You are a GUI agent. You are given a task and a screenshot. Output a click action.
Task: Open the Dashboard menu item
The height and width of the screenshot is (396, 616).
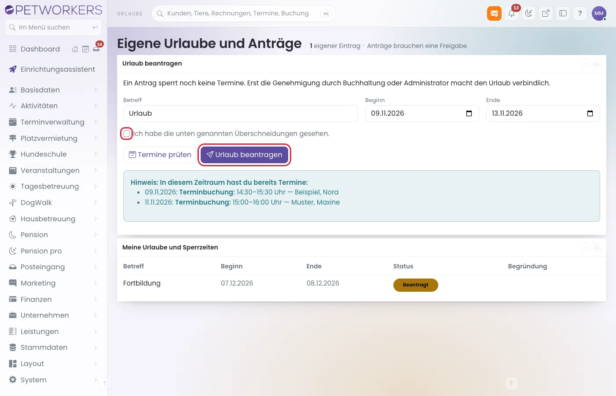click(40, 49)
